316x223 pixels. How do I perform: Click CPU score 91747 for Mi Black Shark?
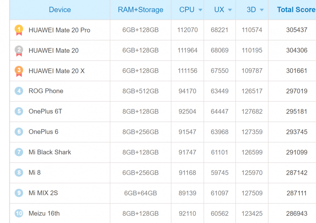point(187,152)
